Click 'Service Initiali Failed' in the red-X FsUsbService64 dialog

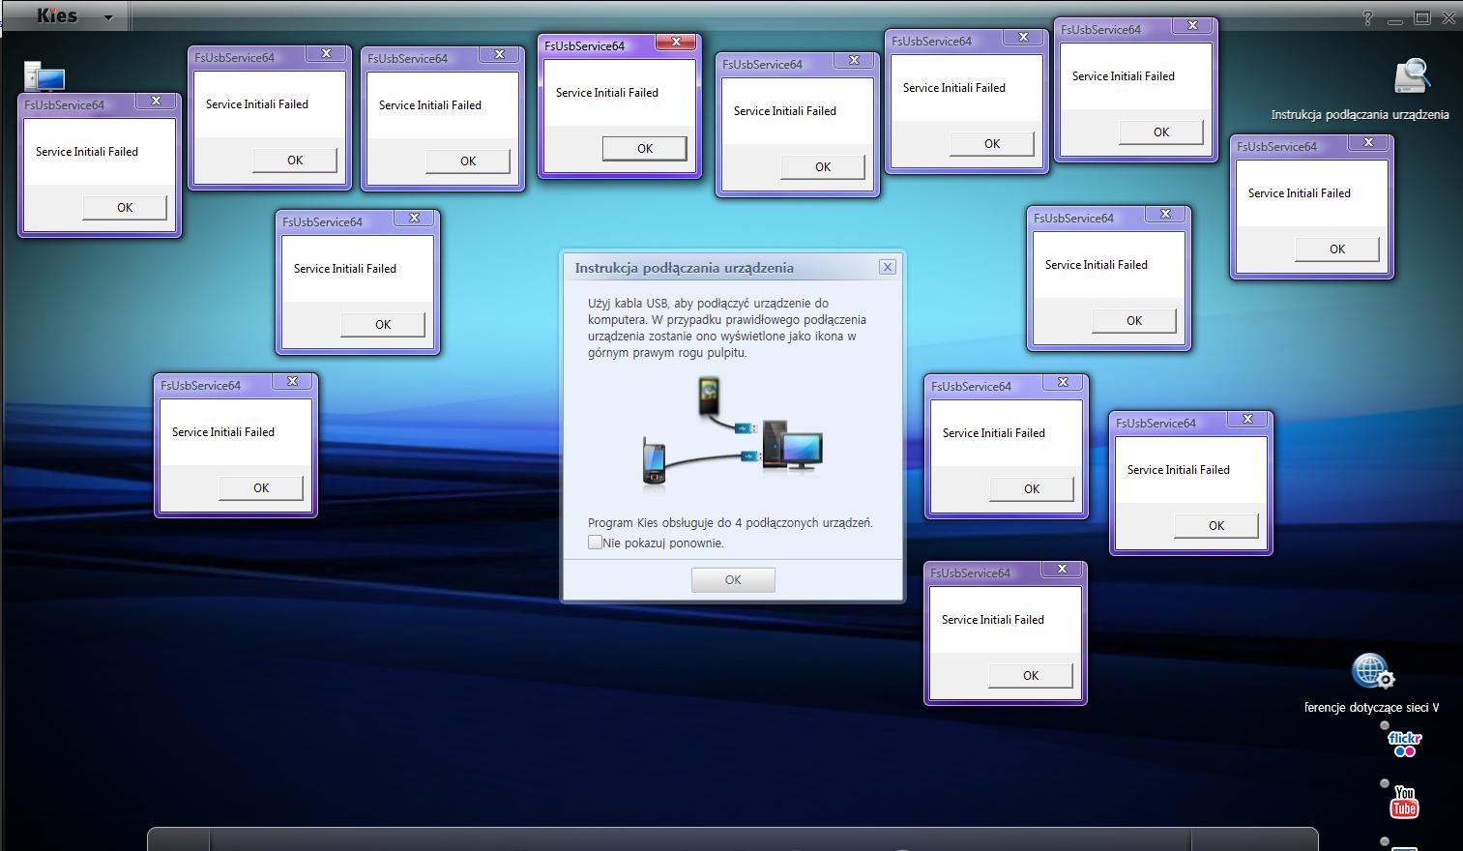607,93
